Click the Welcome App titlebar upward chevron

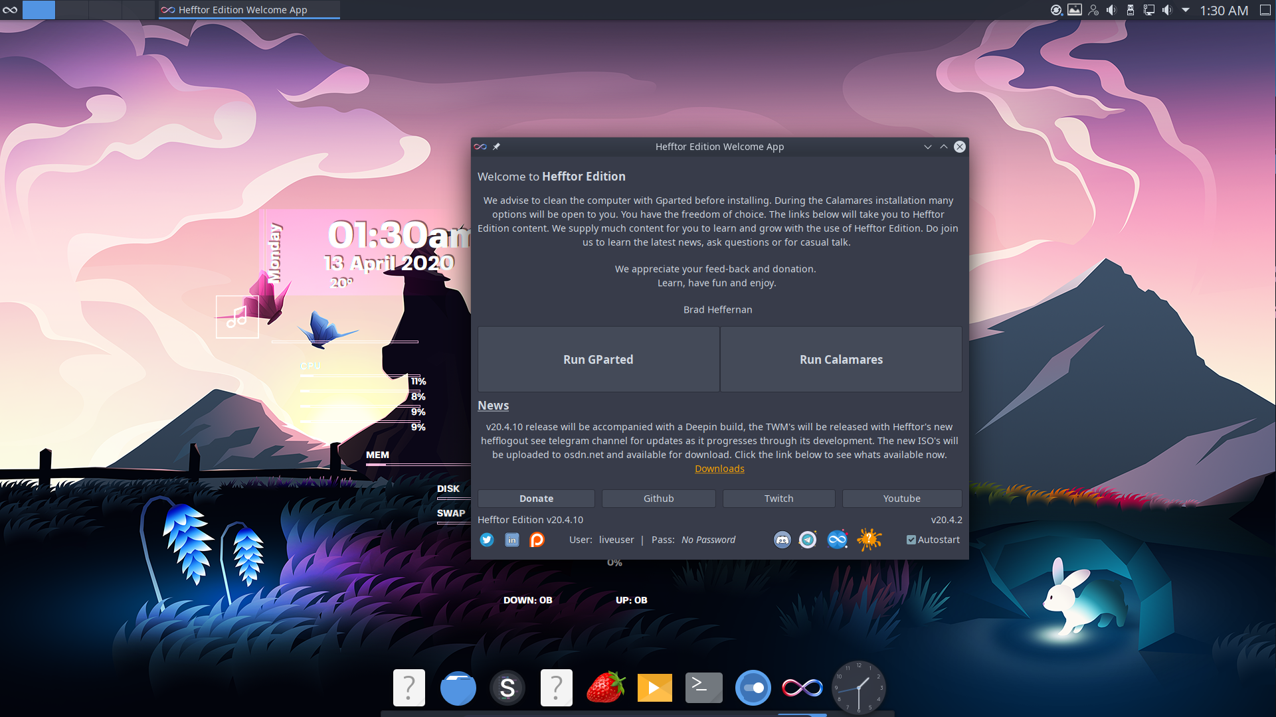[944, 147]
